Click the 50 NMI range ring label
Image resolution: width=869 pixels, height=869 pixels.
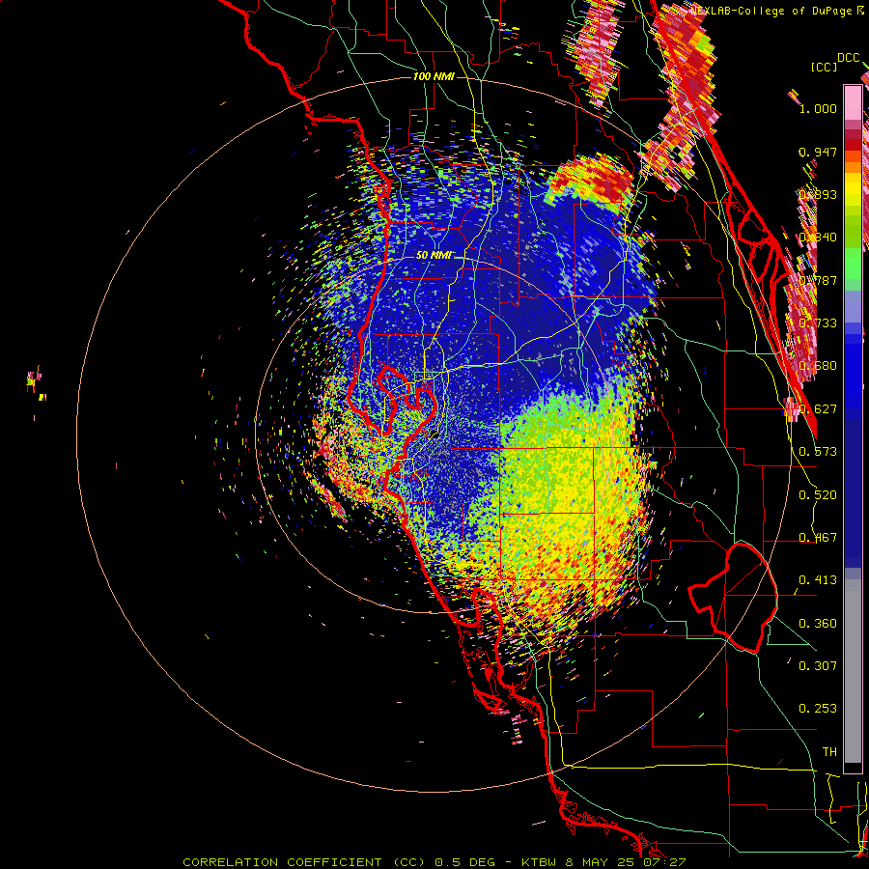pos(434,256)
